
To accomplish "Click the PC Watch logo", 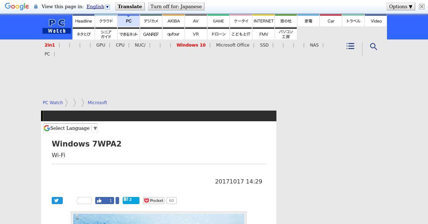I will click(x=57, y=27).
